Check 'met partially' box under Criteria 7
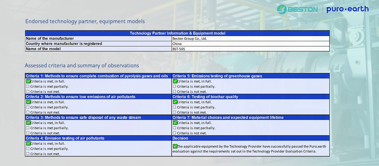The height and width of the screenshot is (166, 379). (175, 128)
